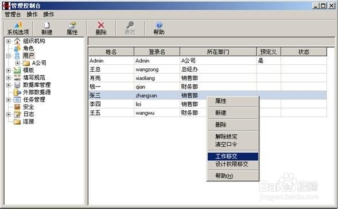
Task: Choose 解除锁定 in the context menu
Action: (x=233, y=137)
